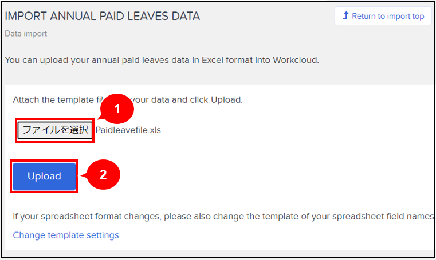Click the pointer tip of callout 1 near file button
Viewport: 436px width, 260px height.
tap(99, 119)
